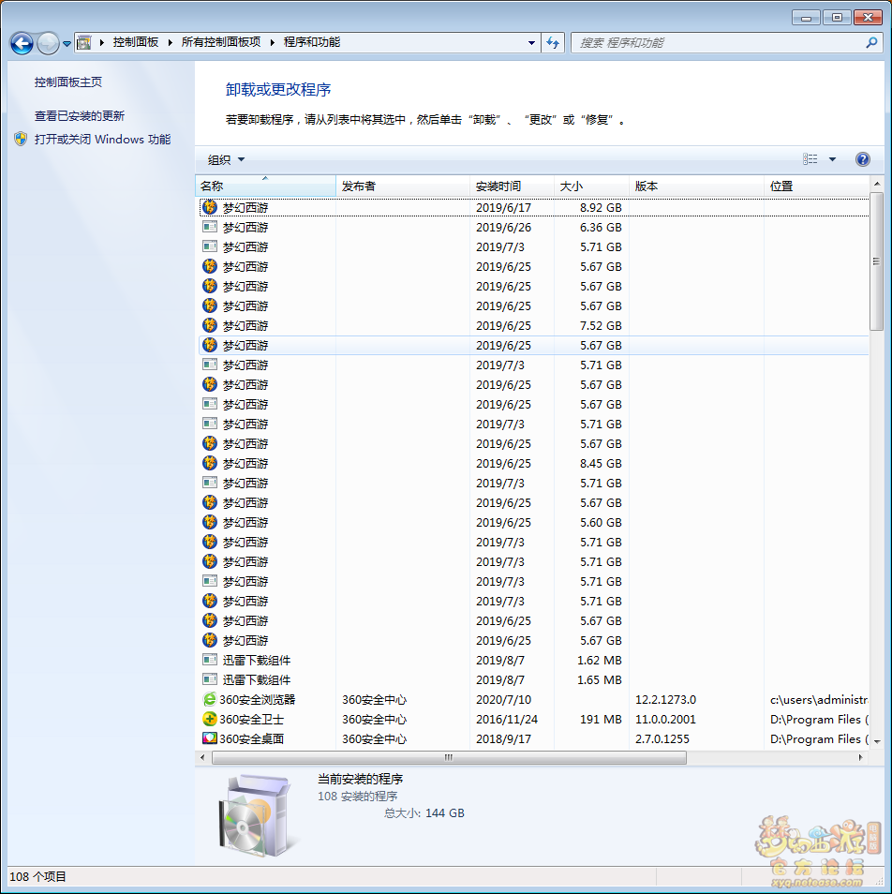Select the 360安全浏览器 program name
Image resolution: width=892 pixels, height=894 pixels.
pyautogui.click(x=257, y=700)
